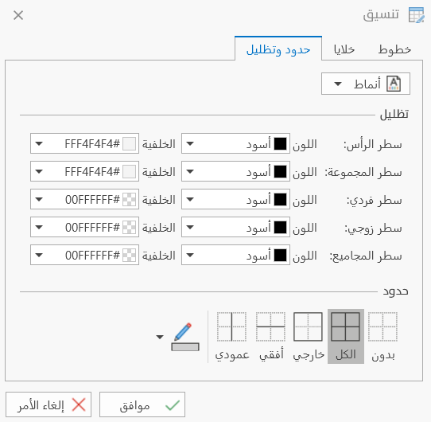Close the 'تنسيق' dialog with X

coord(18,15)
